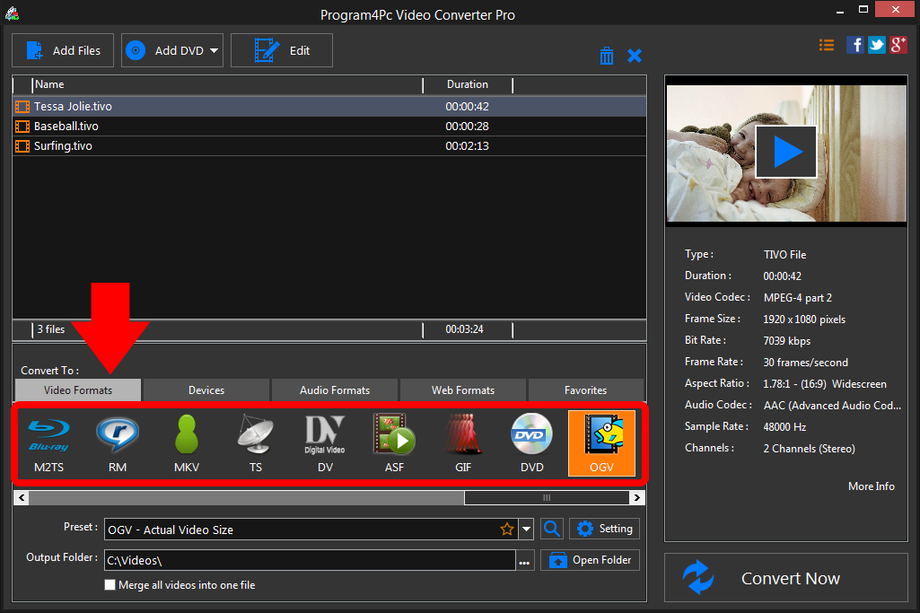Switch to the Video Formats tab

click(78, 390)
